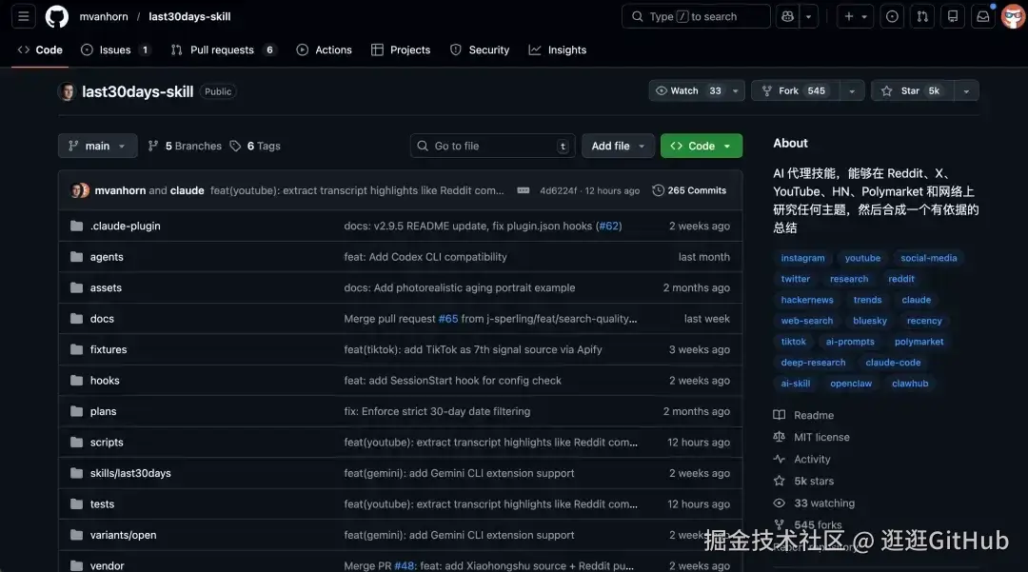
Task: Open the scripts folder
Action: (x=107, y=443)
